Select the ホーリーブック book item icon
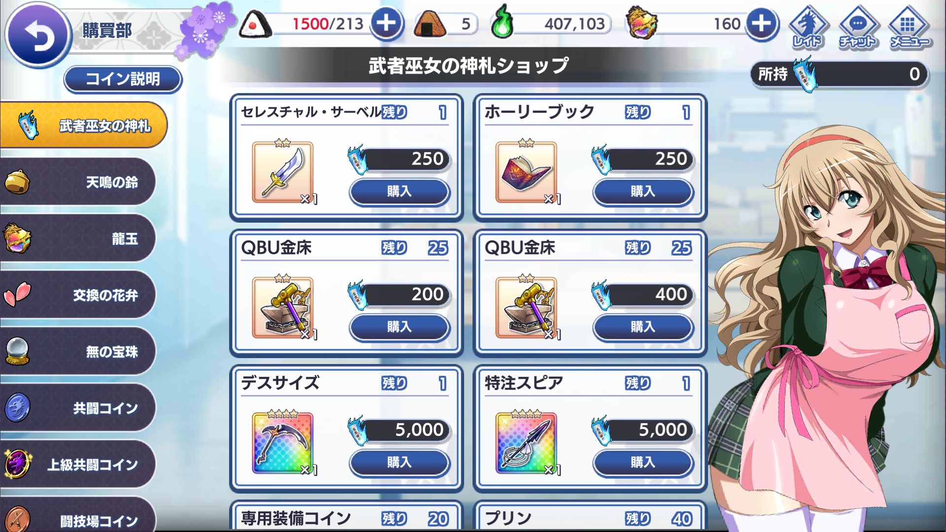Image resolution: width=946 pixels, height=532 pixels. (x=526, y=172)
